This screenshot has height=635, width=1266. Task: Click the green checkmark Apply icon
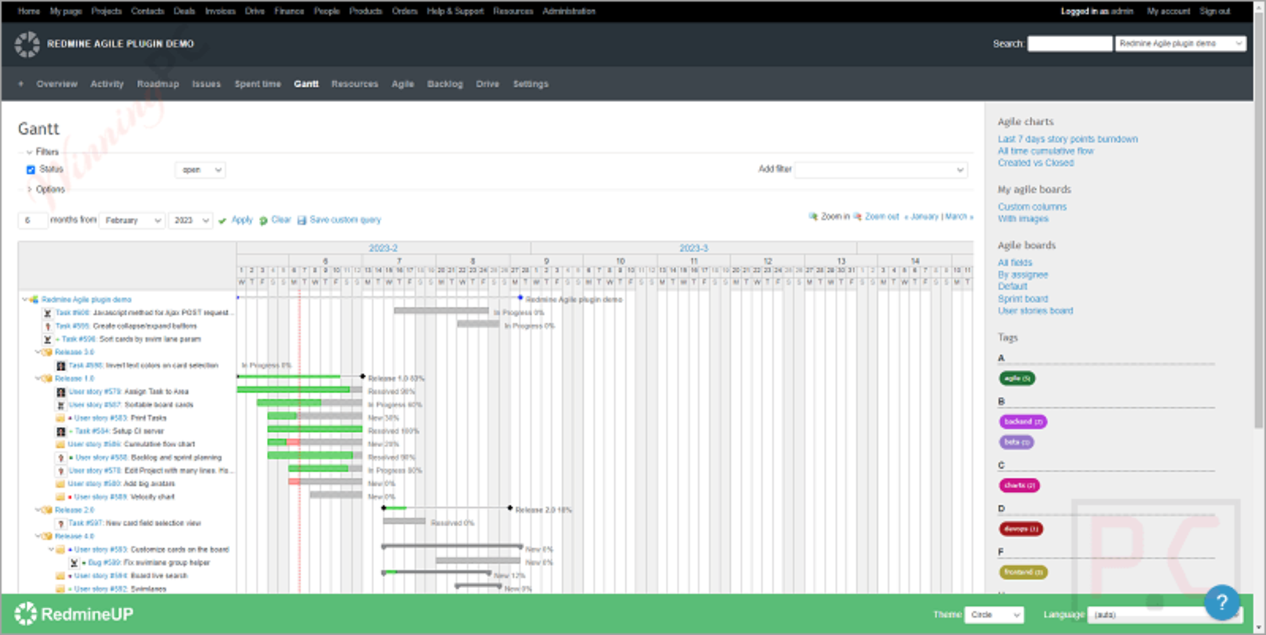223,221
